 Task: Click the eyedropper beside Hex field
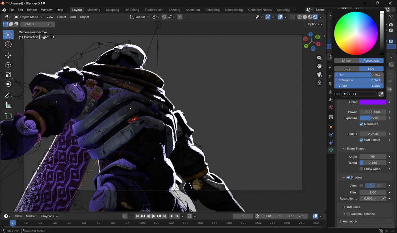coord(381,94)
